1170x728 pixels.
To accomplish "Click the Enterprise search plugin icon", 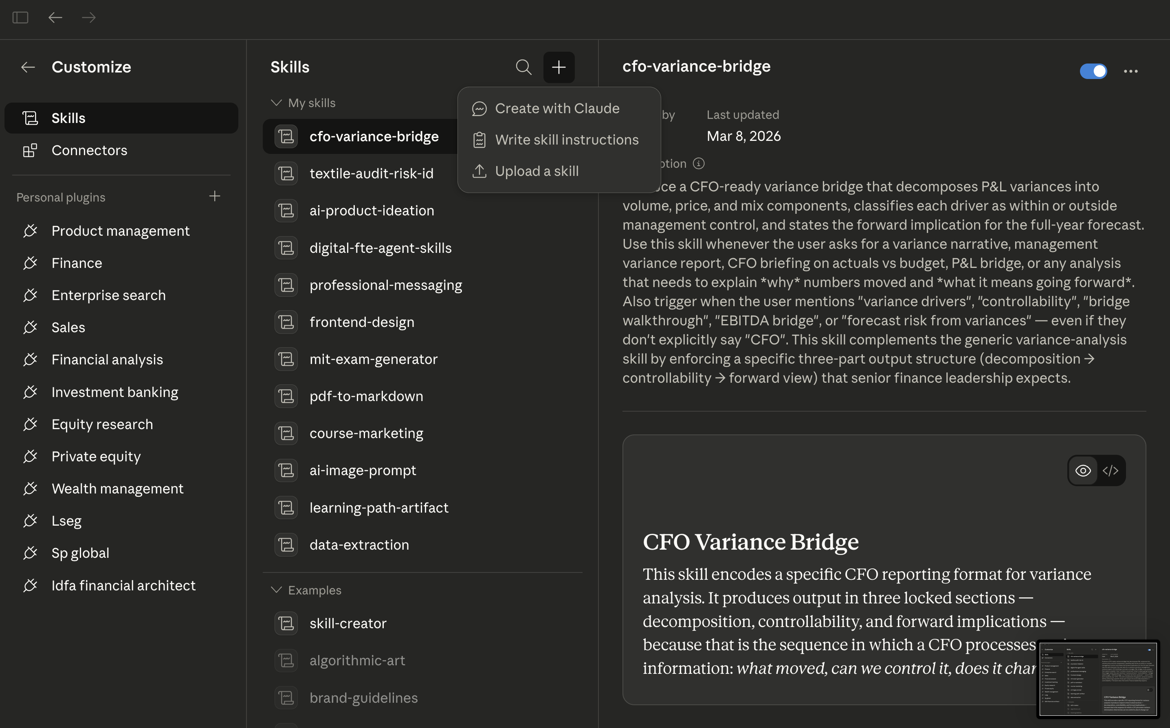I will (31, 295).
